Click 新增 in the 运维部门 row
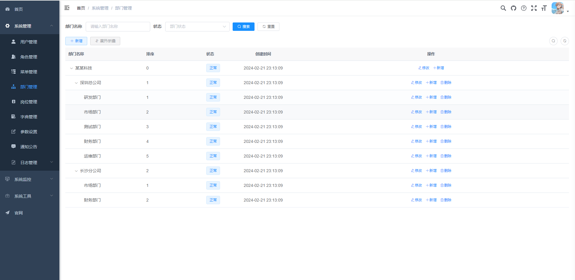The image size is (575, 280). click(431, 156)
